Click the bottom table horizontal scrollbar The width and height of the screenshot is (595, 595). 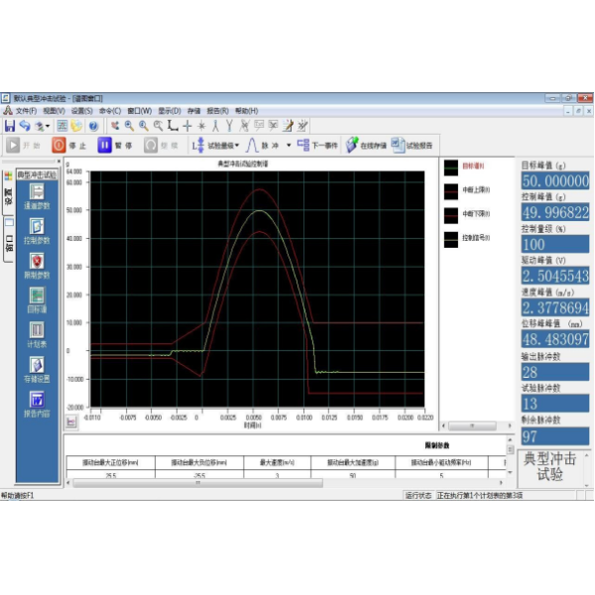[x=197, y=483]
